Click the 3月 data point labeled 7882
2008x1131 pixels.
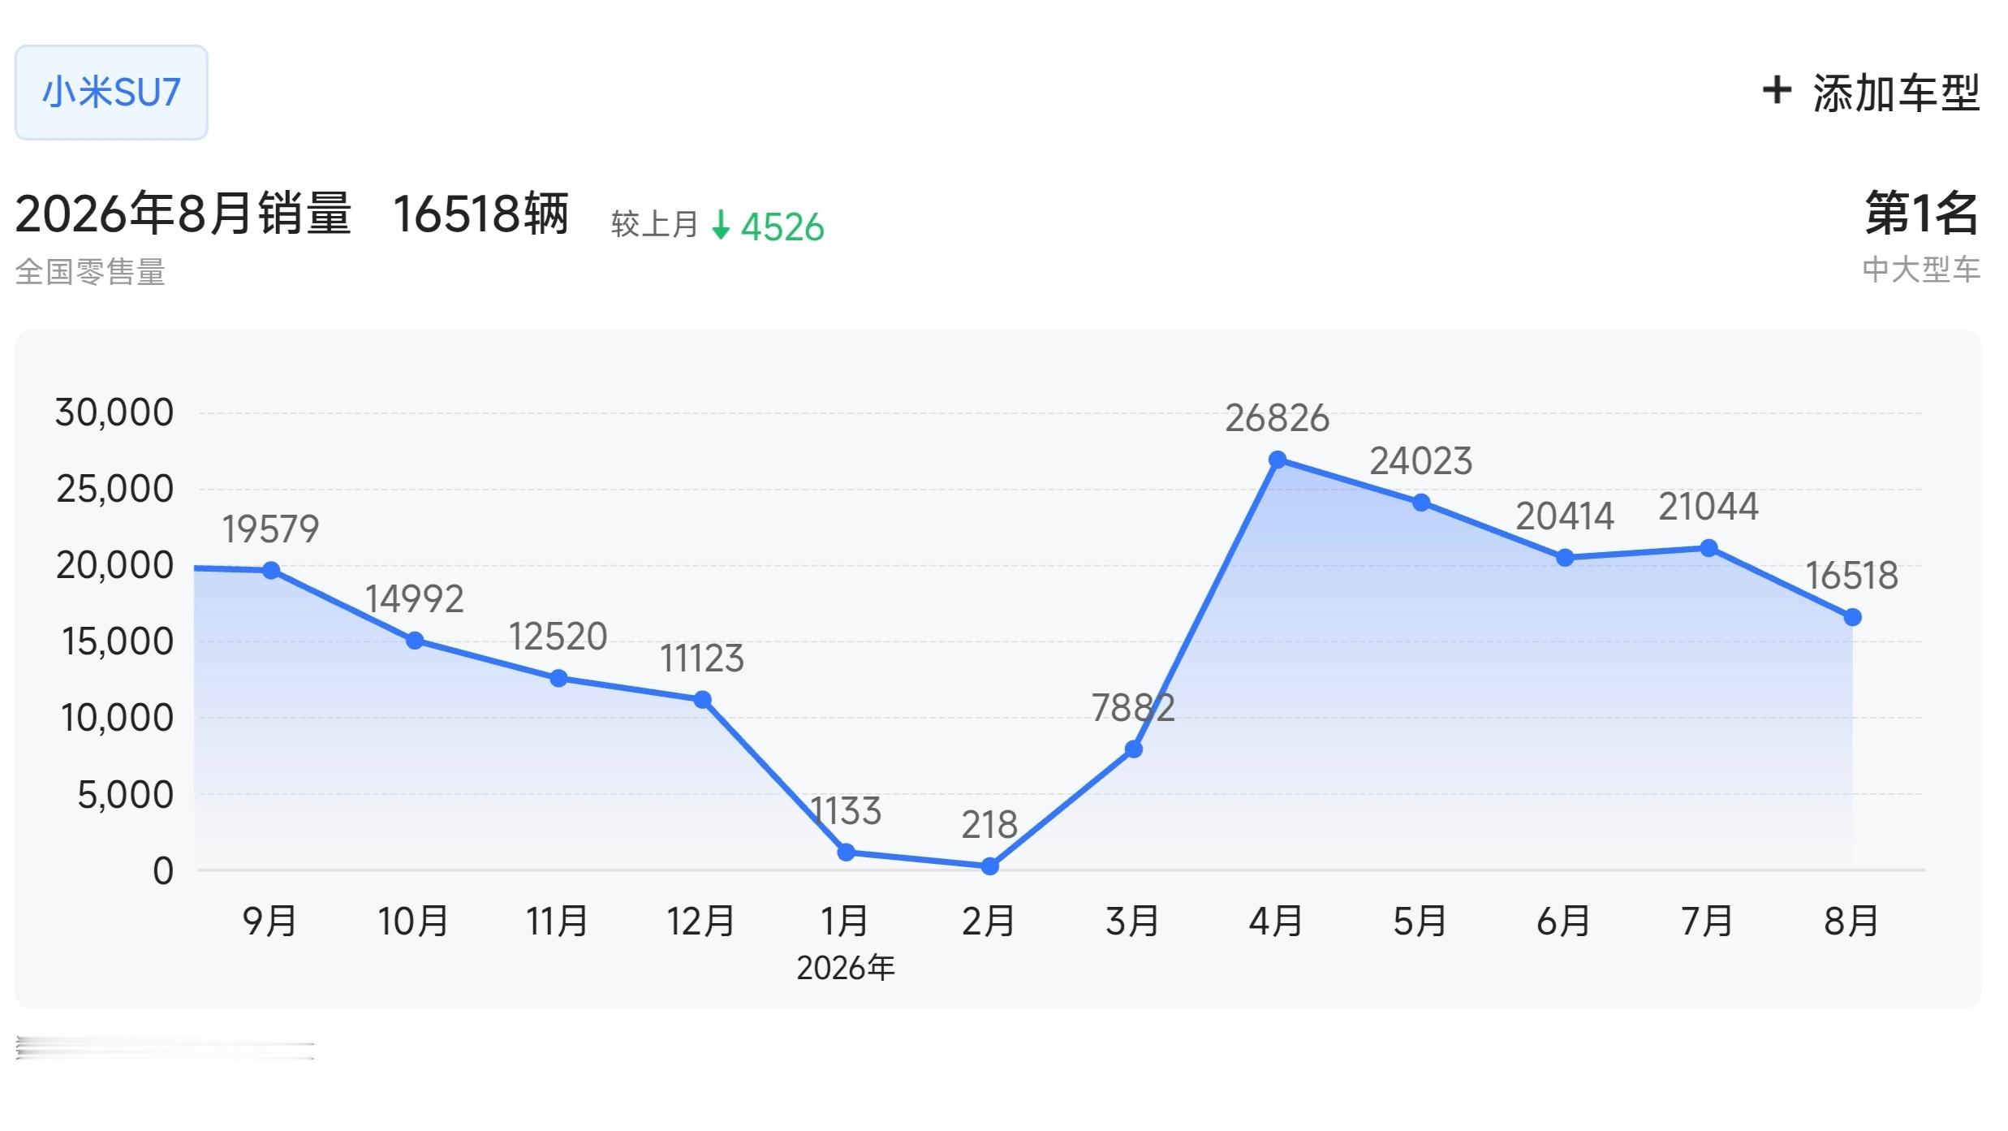point(1134,749)
